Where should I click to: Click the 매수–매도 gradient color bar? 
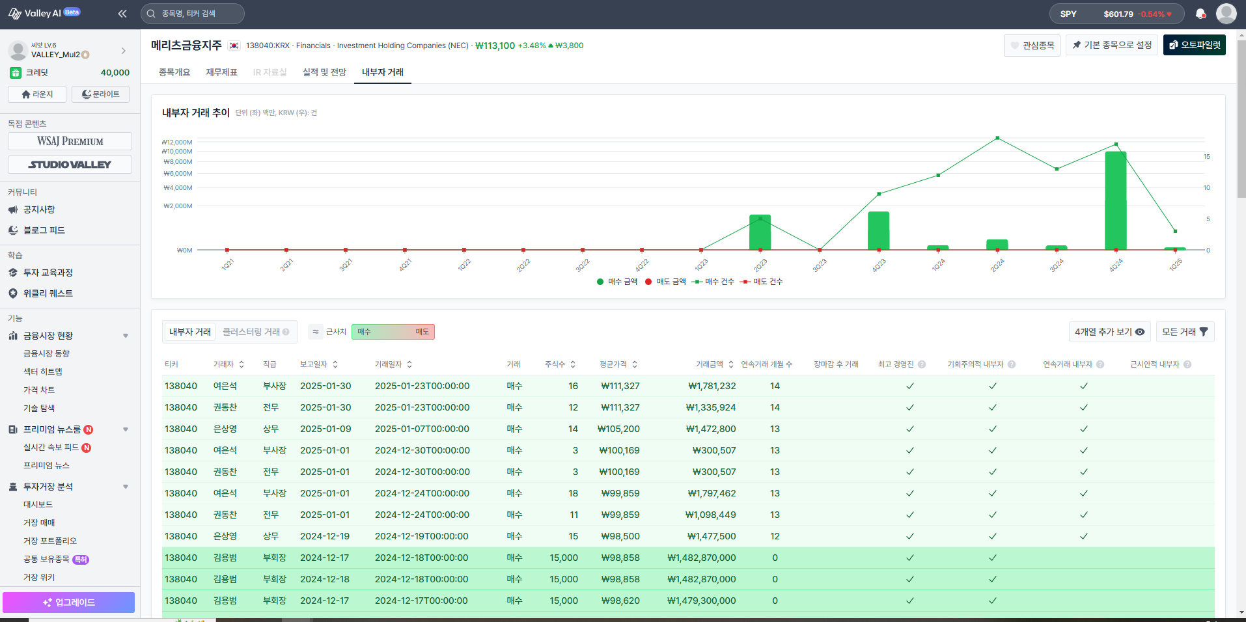(x=393, y=332)
